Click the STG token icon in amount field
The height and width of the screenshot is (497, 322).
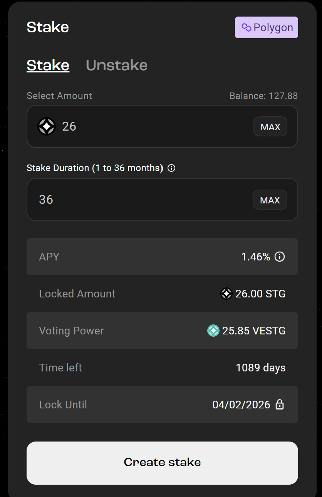[47, 126]
